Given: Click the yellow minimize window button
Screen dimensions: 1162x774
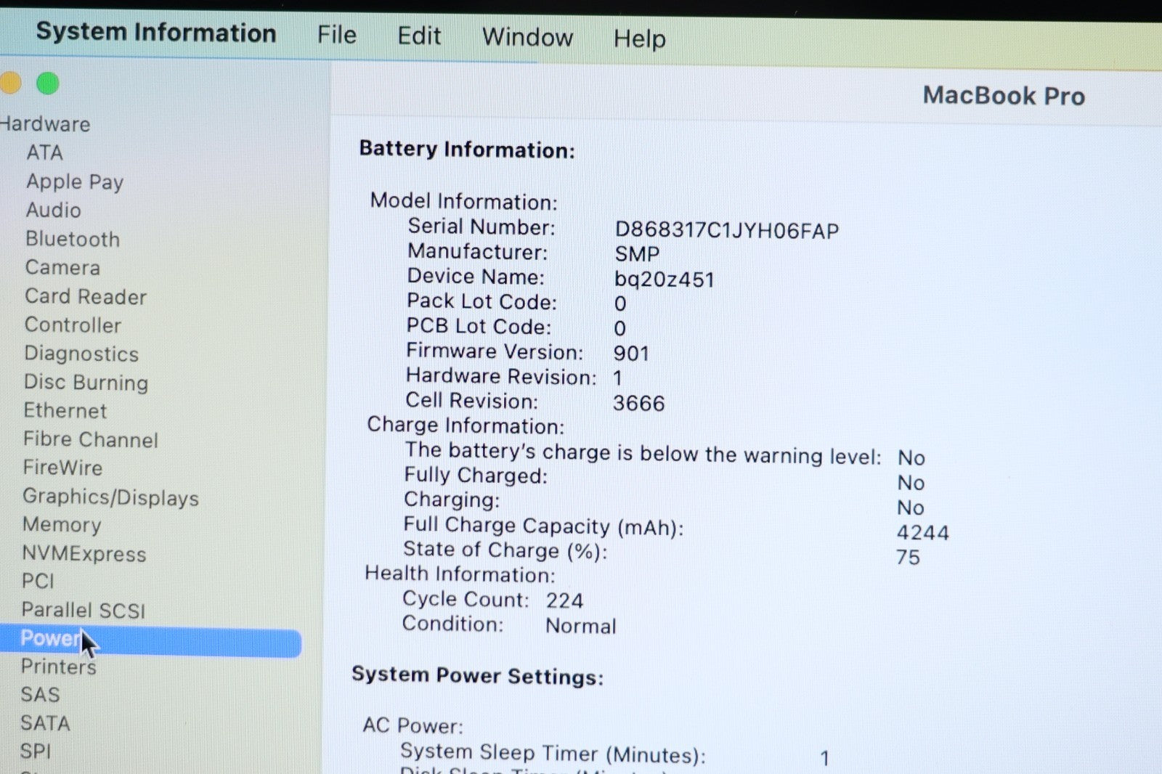Looking at the screenshot, I should tap(9, 83).
